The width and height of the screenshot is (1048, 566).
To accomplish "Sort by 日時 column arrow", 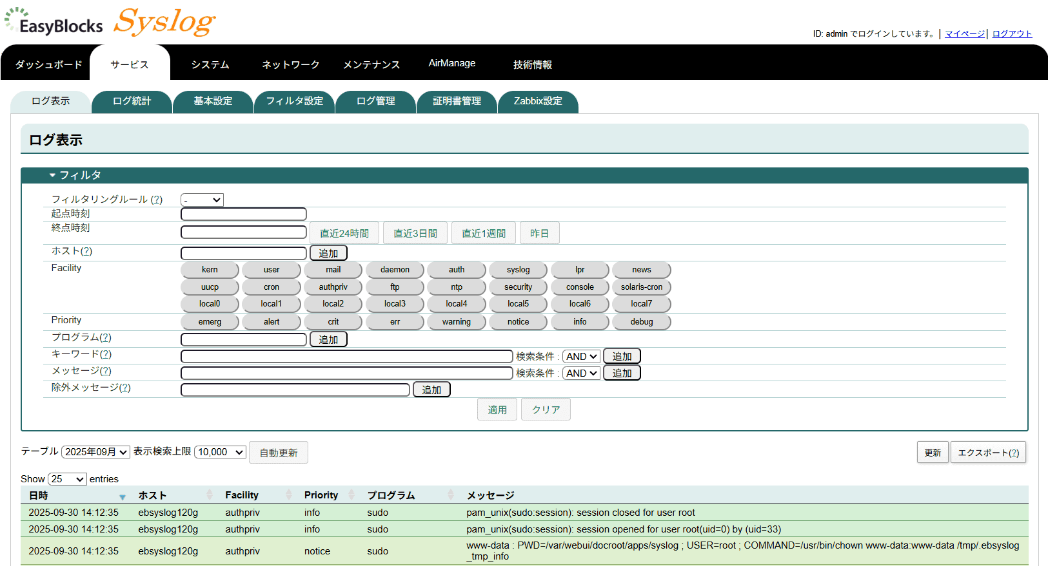I will point(122,496).
